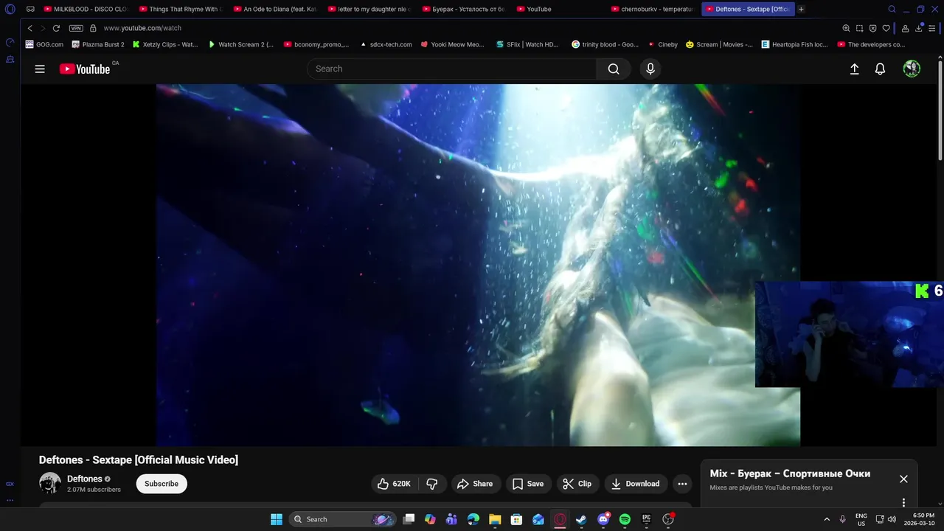Go to the YouTube home logo

pyautogui.click(x=85, y=69)
